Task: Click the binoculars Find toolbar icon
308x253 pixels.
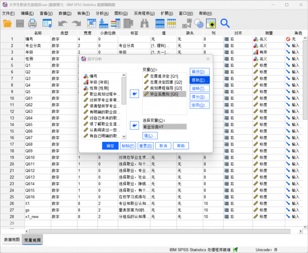Action: tap(144, 24)
